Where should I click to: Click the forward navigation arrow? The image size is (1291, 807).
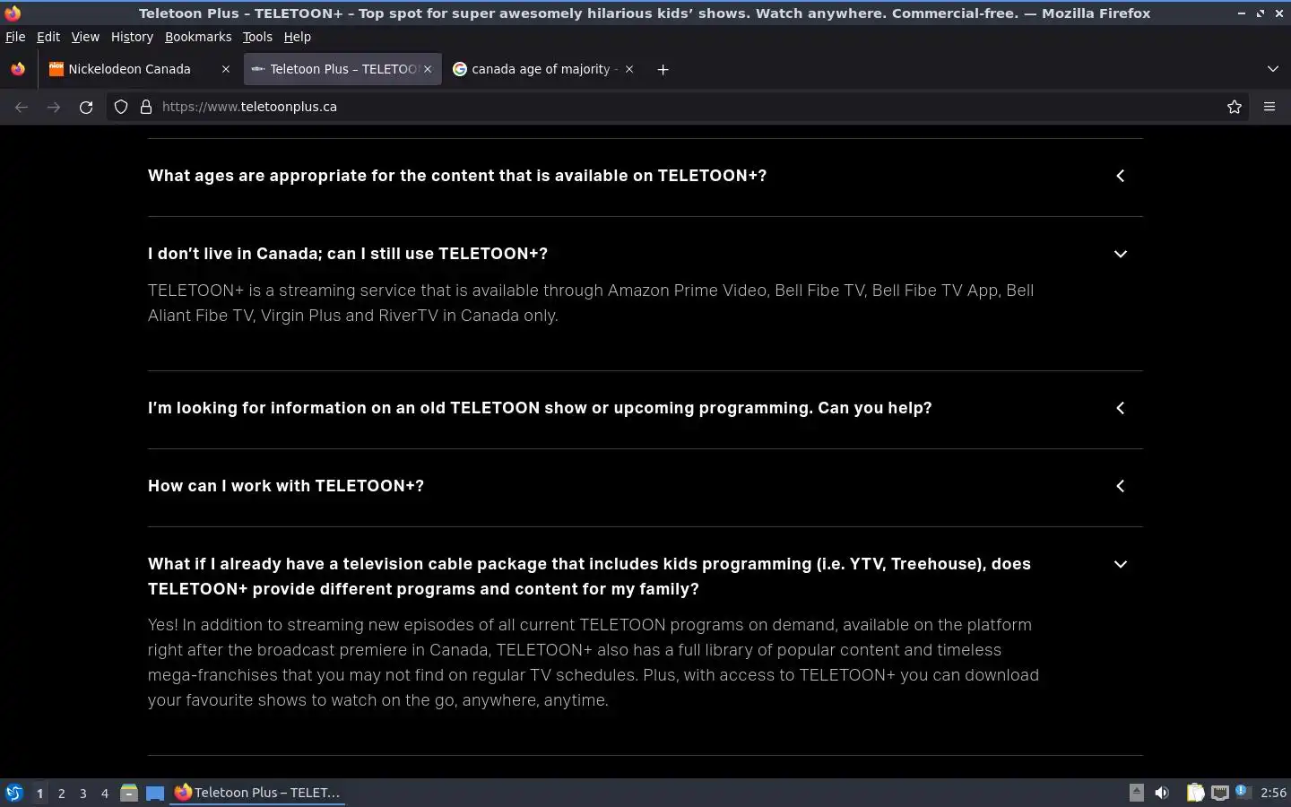tap(54, 107)
